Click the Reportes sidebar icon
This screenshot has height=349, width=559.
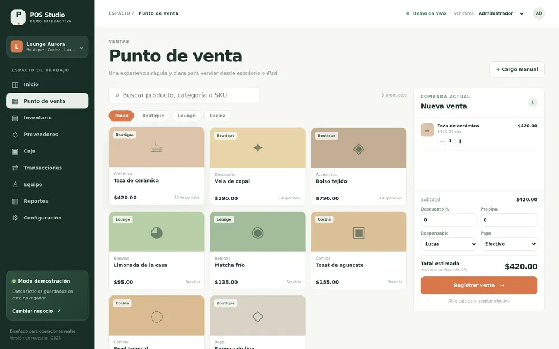pos(15,201)
